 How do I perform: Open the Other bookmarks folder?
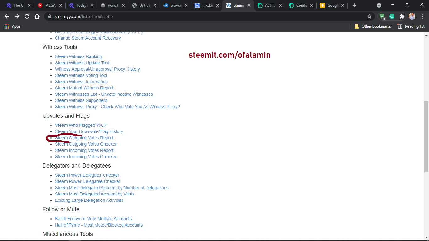[372, 26]
